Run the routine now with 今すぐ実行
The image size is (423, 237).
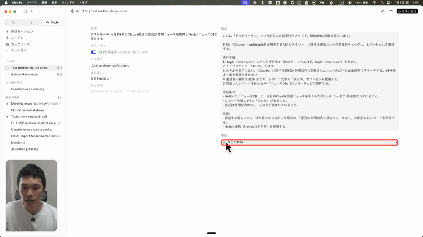point(407,11)
